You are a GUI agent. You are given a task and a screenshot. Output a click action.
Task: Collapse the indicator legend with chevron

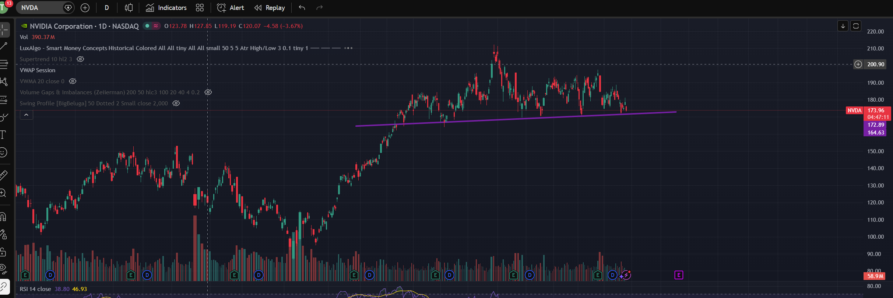pyautogui.click(x=26, y=115)
